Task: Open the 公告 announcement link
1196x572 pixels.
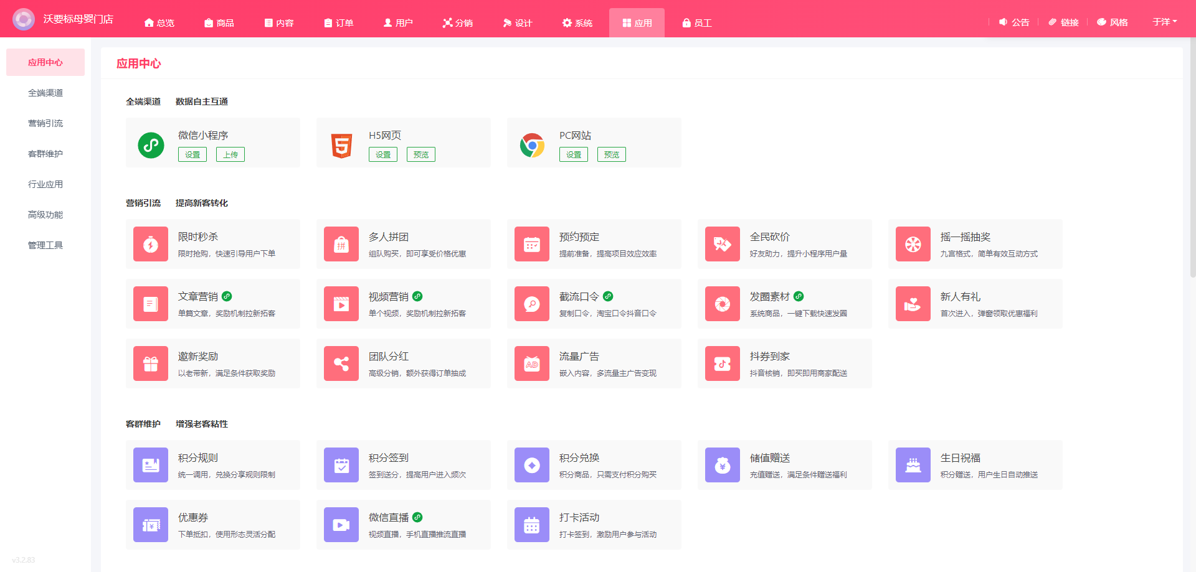Action: click(x=1014, y=22)
